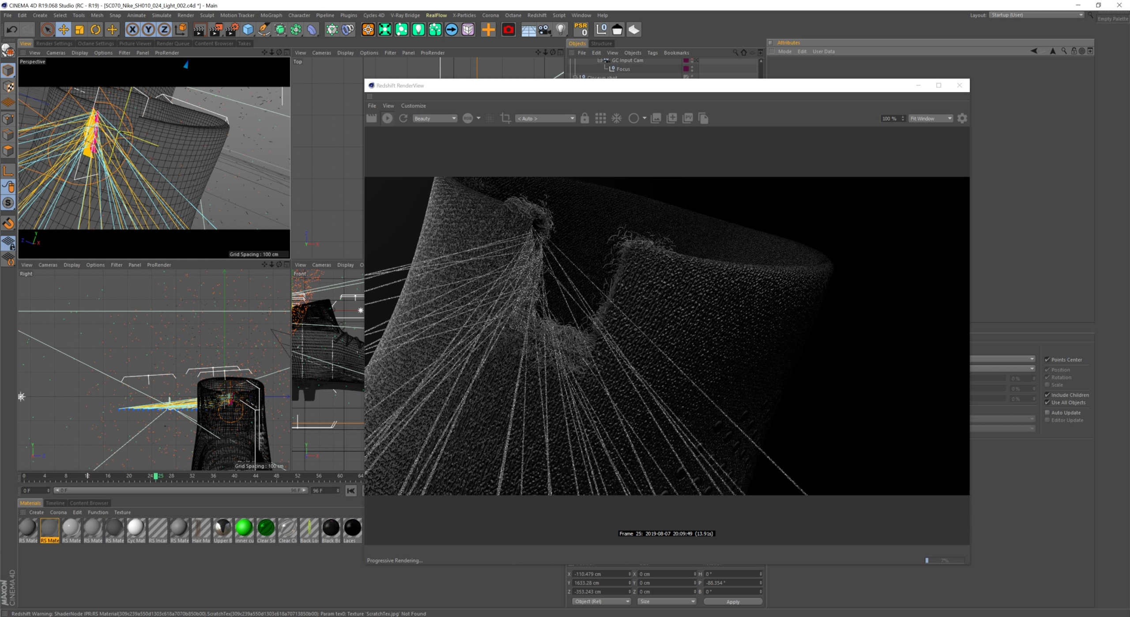The height and width of the screenshot is (617, 1130).
Task: Click go to start playback button
Action: pyautogui.click(x=351, y=490)
